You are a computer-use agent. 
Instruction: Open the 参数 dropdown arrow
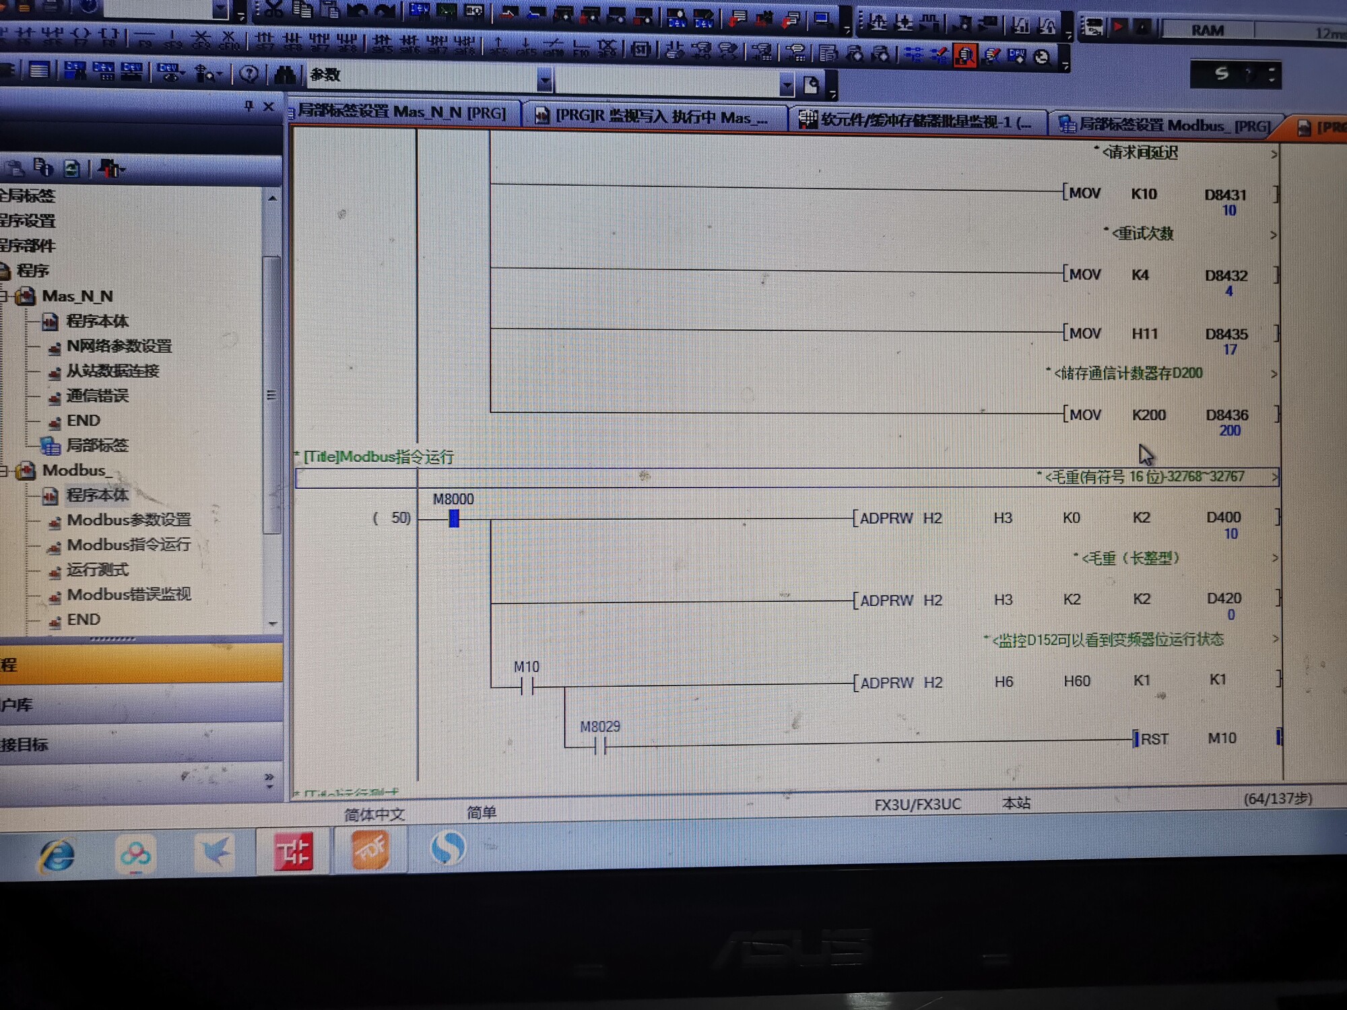[x=544, y=81]
